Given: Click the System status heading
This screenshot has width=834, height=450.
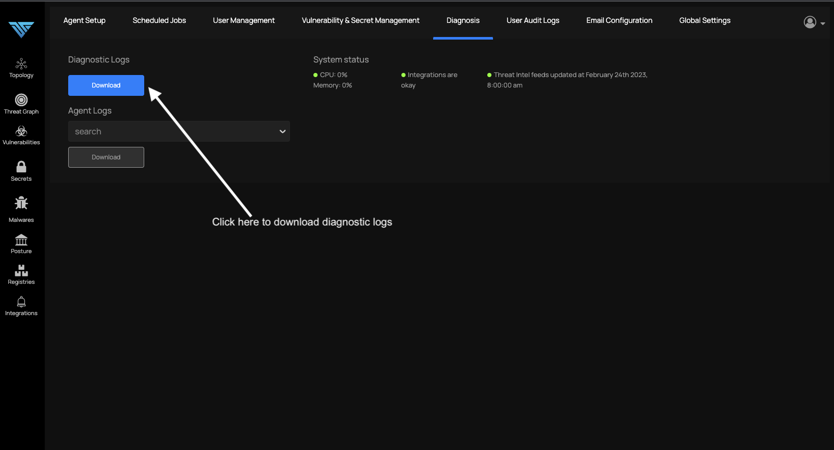Looking at the screenshot, I should pyautogui.click(x=341, y=60).
